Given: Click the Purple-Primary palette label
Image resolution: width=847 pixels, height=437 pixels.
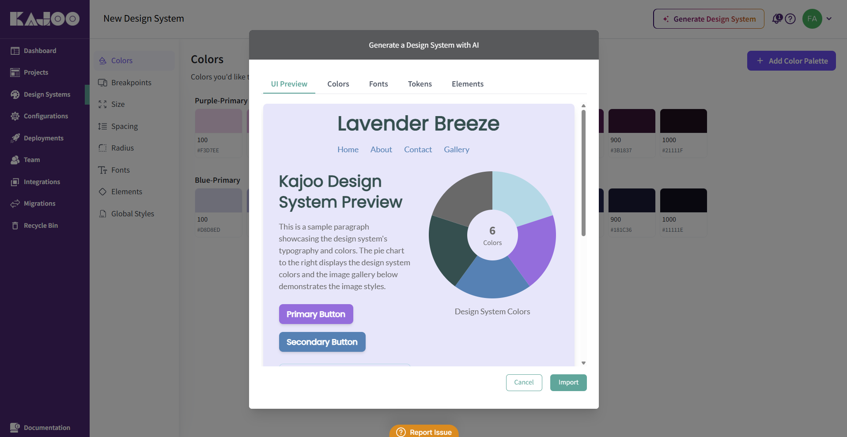Looking at the screenshot, I should click(221, 101).
